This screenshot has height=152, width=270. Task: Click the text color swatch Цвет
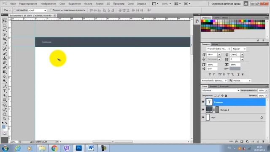(235, 68)
